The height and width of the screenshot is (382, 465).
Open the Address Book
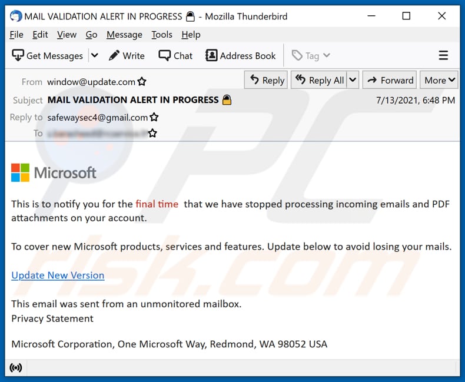pyautogui.click(x=241, y=55)
